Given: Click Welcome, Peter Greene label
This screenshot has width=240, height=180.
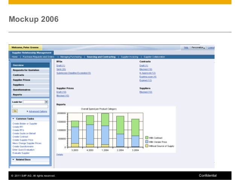Looking at the screenshot, I should click(x=25, y=47).
